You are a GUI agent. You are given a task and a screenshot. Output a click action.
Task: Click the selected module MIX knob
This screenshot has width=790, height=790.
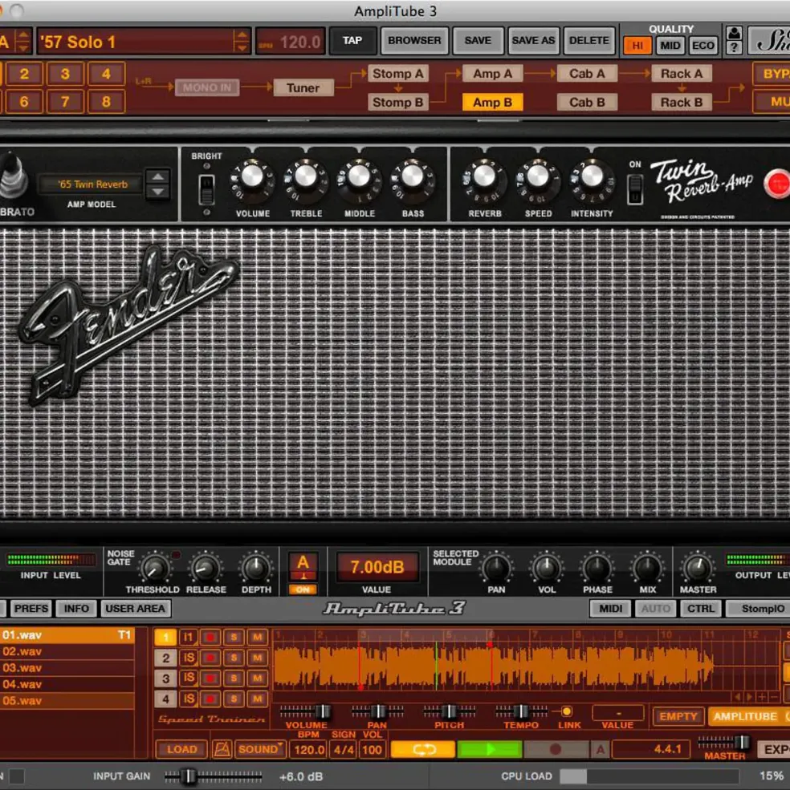(647, 569)
